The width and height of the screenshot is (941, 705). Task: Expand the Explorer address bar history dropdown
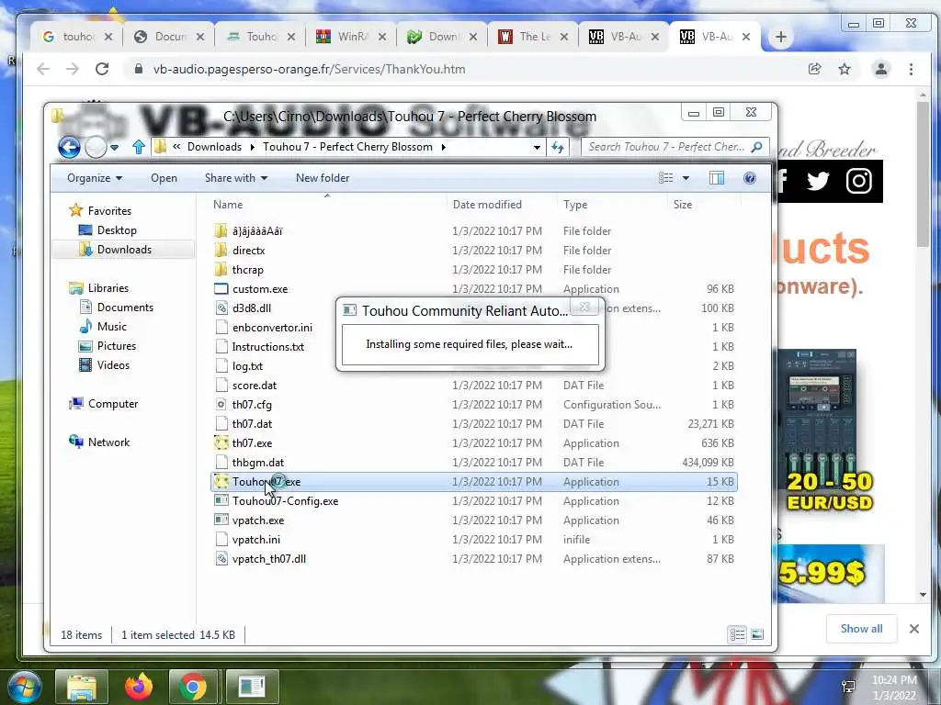(x=537, y=147)
